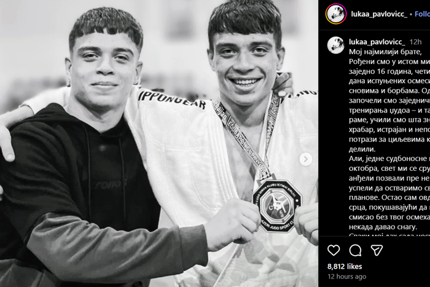This screenshot has height=287, width=430.
Task: Click the caption line "Мој најмилији брате"
Action: pos(385,52)
